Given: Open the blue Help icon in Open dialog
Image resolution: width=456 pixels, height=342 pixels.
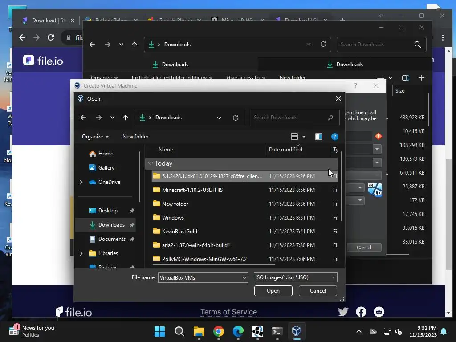Looking at the screenshot, I should (x=335, y=137).
